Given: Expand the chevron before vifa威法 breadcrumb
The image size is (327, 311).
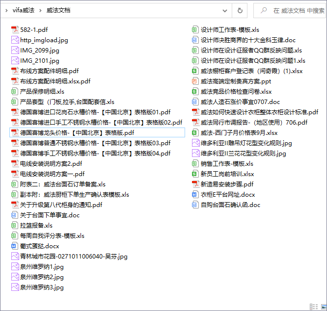Looking at the screenshot, I should 6,10.
